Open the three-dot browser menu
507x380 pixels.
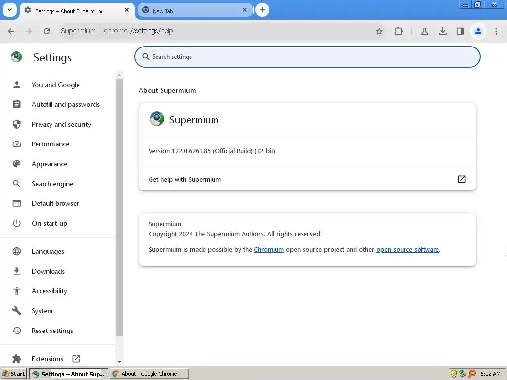(496, 31)
